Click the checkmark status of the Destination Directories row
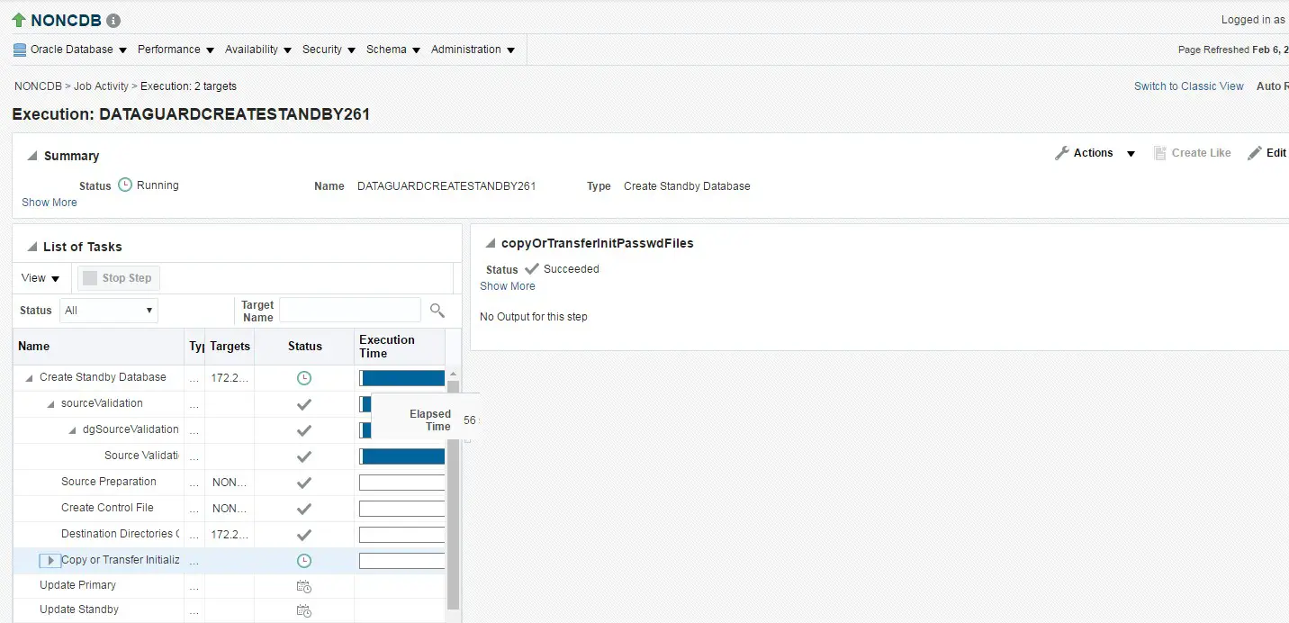The height and width of the screenshot is (623, 1289). (304, 535)
